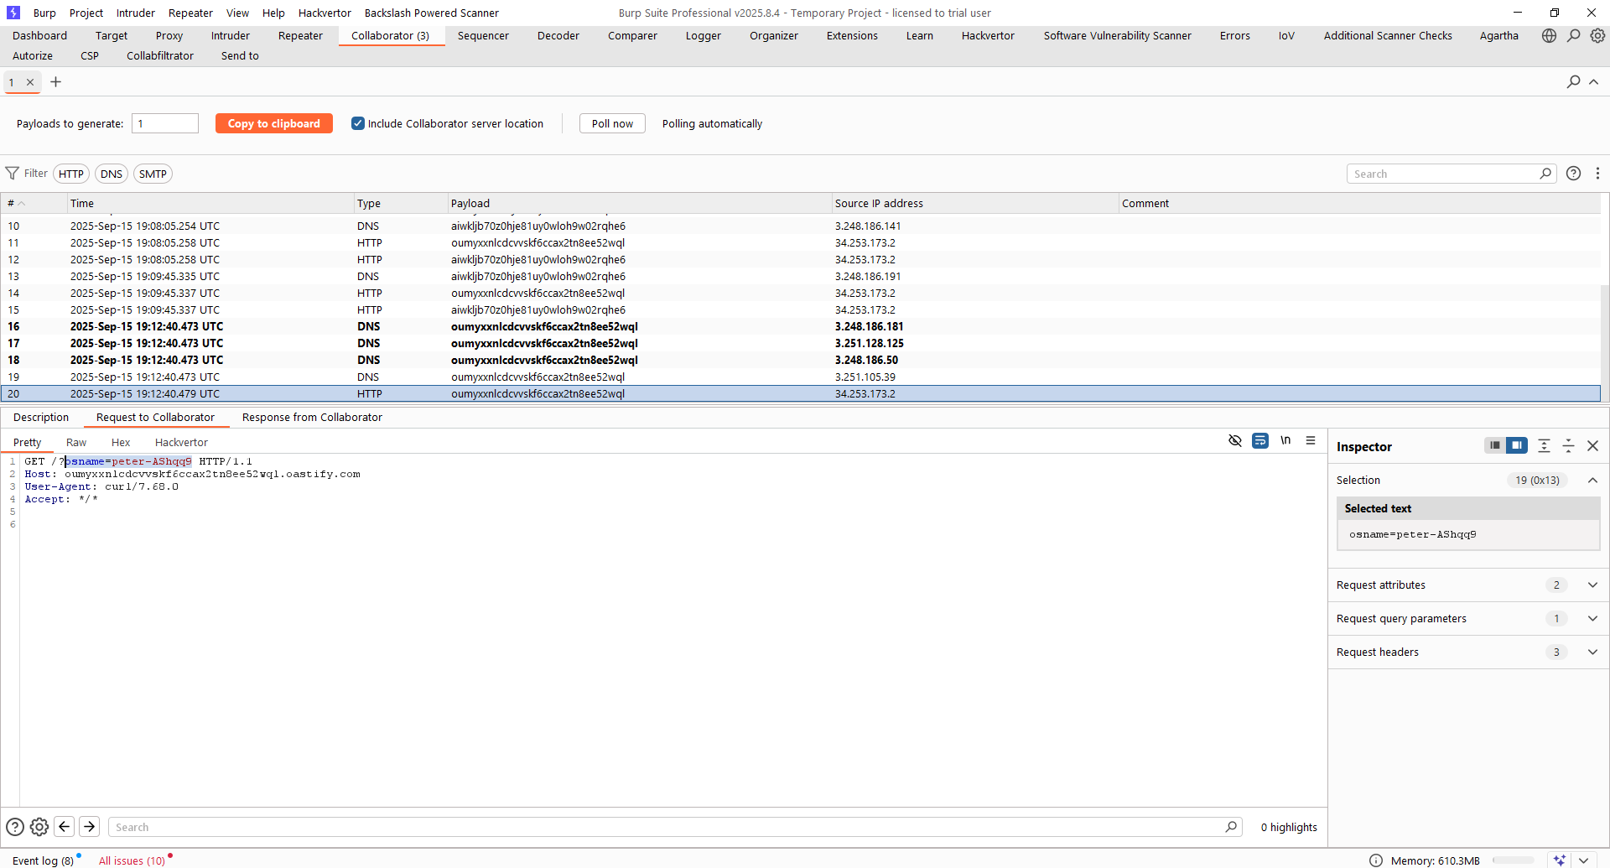Image resolution: width=1610 pixels, height=868 pixels.
Task: Click the Payloads to generate input field
Action: tap(165, 124)
